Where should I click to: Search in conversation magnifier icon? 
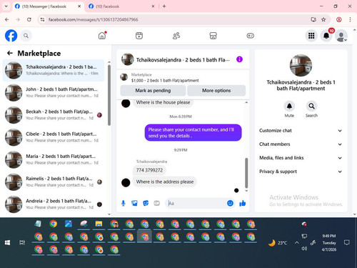point(311,106)
